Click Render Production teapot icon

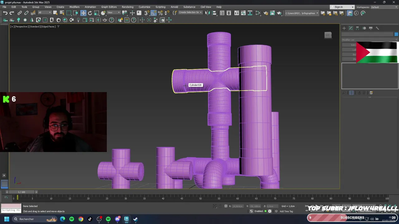click(279, 13)
